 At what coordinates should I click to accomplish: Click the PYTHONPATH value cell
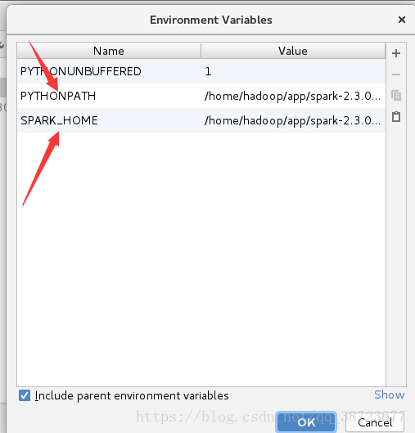(x=293, y=96)
